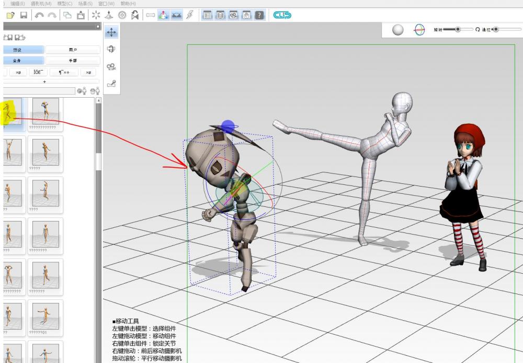Viewport: 523px width, 363px height.
Task: Click the colored rotation manipulator sphere icon
Action: click(x=419, y=30)
